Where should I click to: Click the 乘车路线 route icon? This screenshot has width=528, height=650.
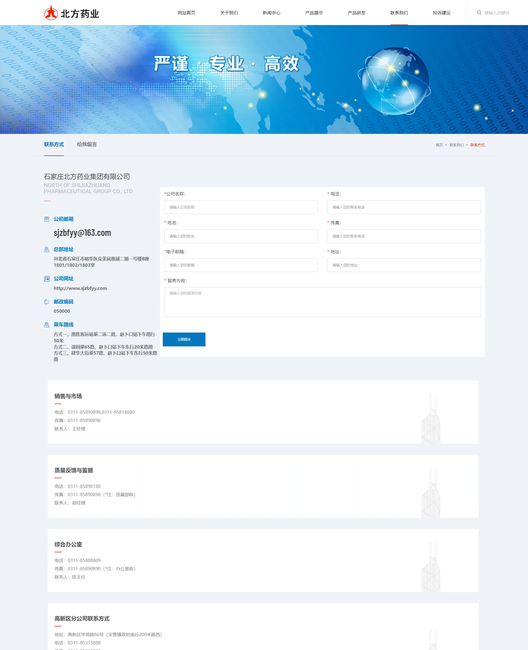47,325
